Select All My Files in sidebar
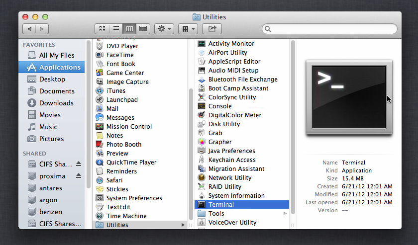 pyautogui.click(x=51, y=55)
